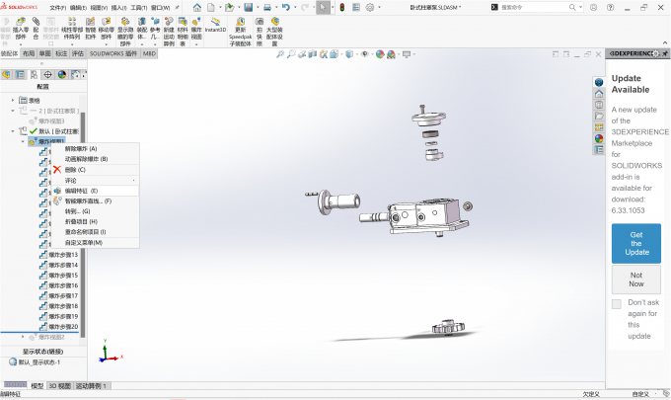The width and height of the screenshot is (671, 400).
Task: Select explode step 13 in the tree
Action: [59, 255]
